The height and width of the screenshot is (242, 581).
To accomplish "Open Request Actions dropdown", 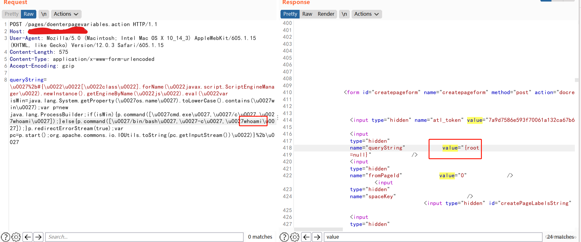I will [x=66, y=14].
